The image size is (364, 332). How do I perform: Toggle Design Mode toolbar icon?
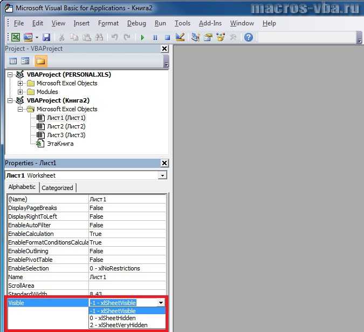[180, 37]
